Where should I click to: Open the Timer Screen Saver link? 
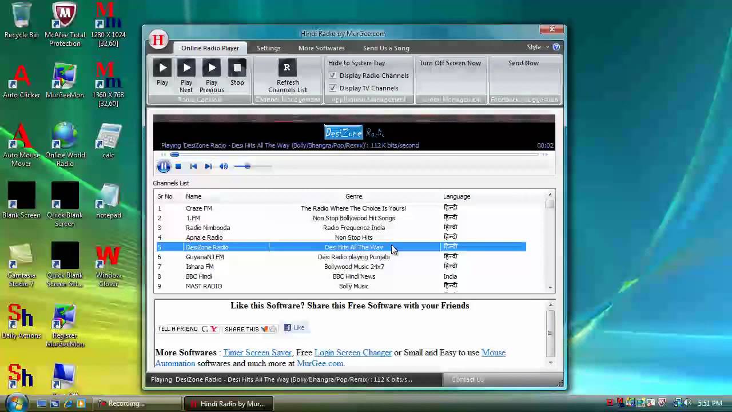[257, 352]
